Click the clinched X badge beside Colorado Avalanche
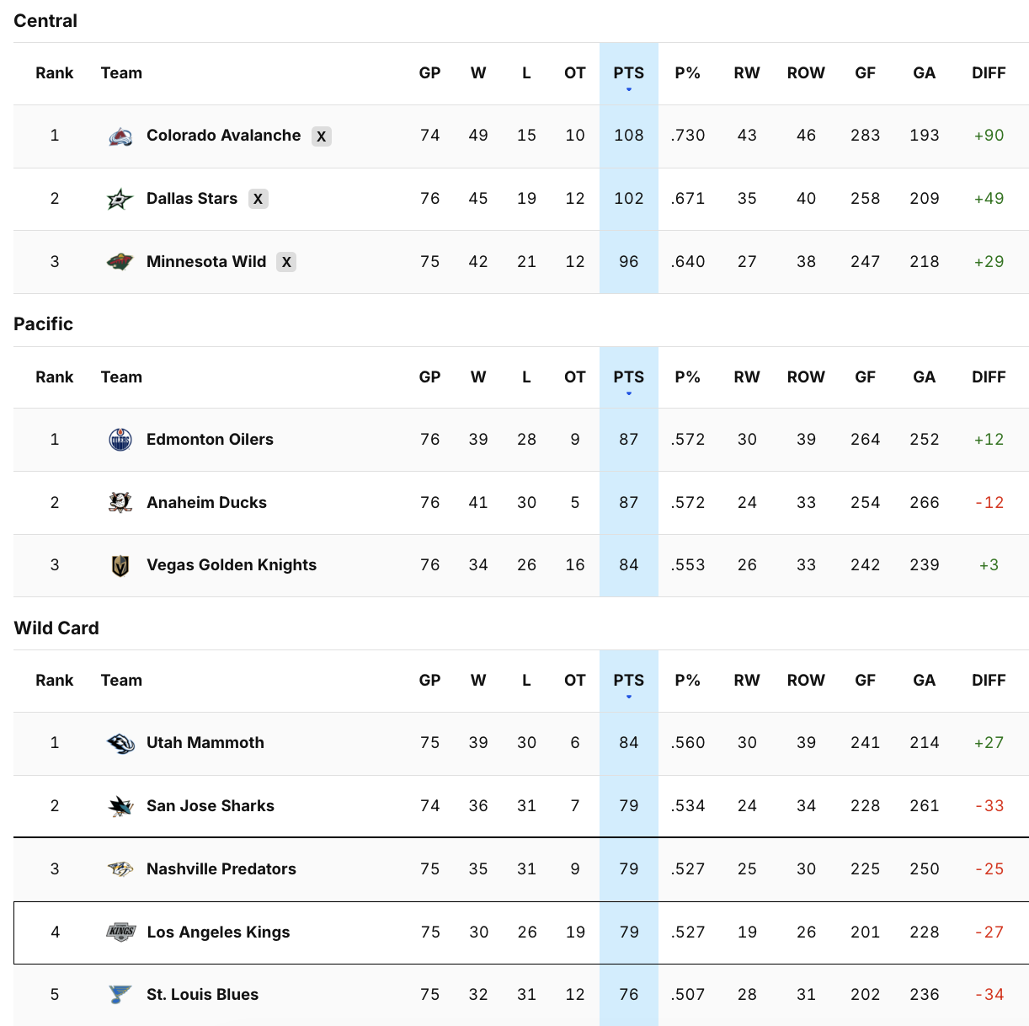 (x=321, y=136)
